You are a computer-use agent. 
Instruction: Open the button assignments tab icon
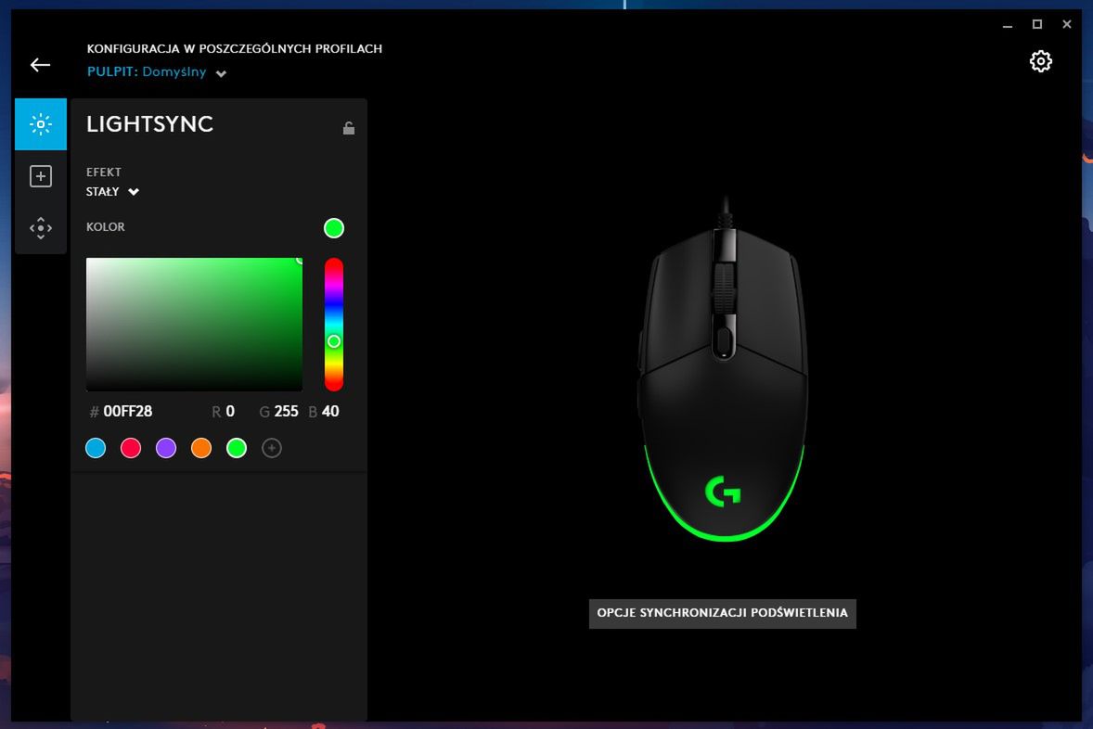tap(41, 176)
